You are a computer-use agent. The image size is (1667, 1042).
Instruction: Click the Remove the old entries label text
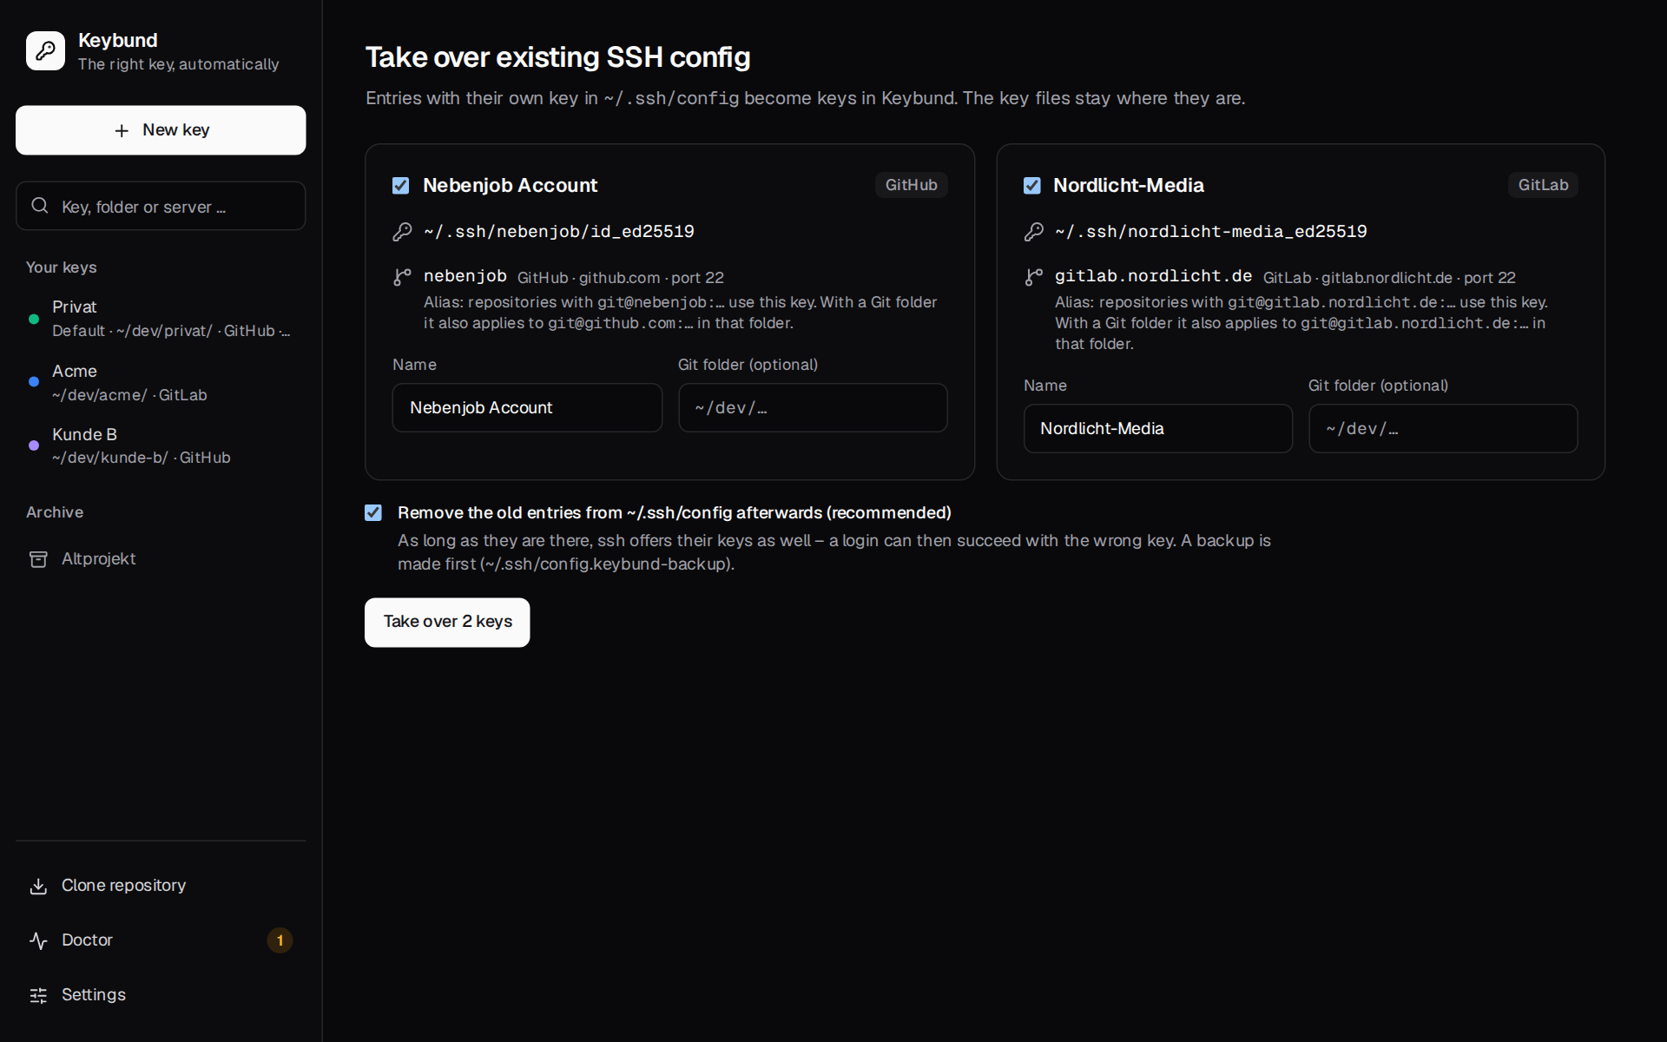click(675, 513)
